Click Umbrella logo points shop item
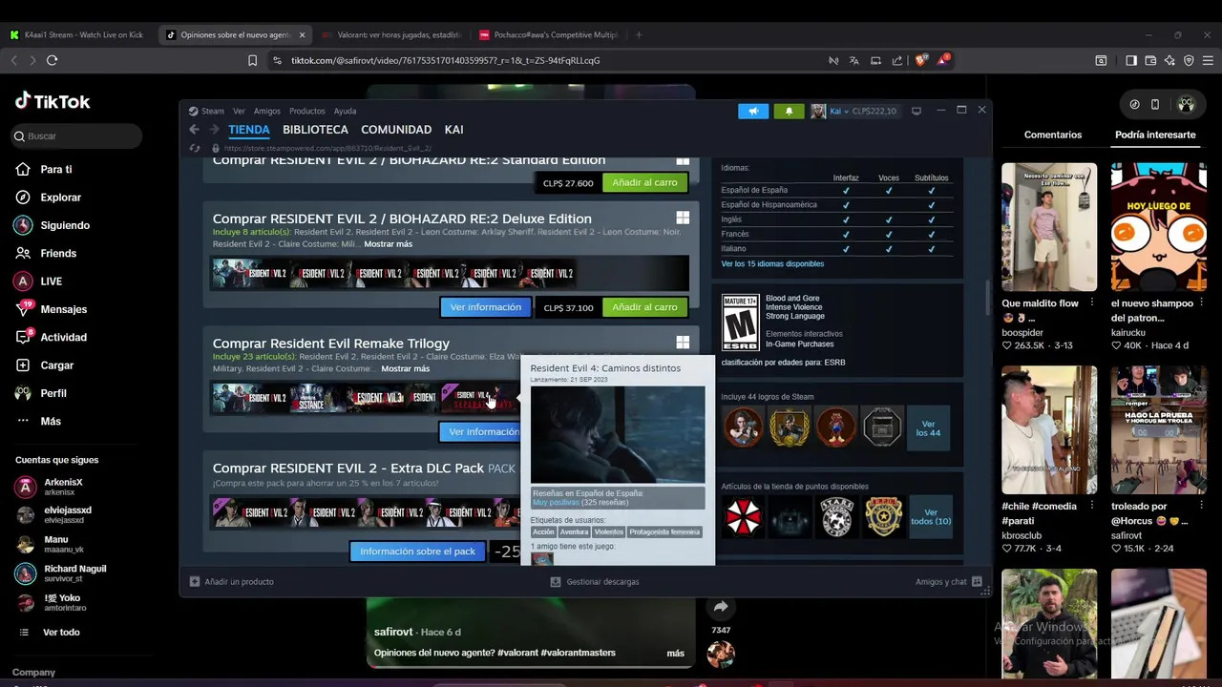1222x687 pixels. 742,516
